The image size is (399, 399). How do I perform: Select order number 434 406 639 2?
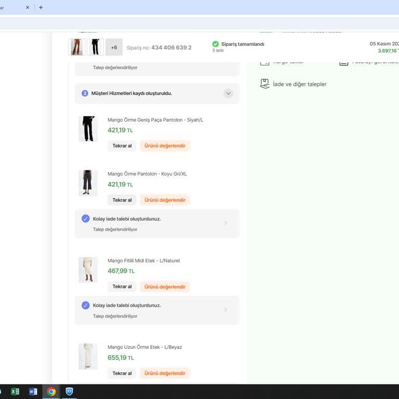(171, 48)
